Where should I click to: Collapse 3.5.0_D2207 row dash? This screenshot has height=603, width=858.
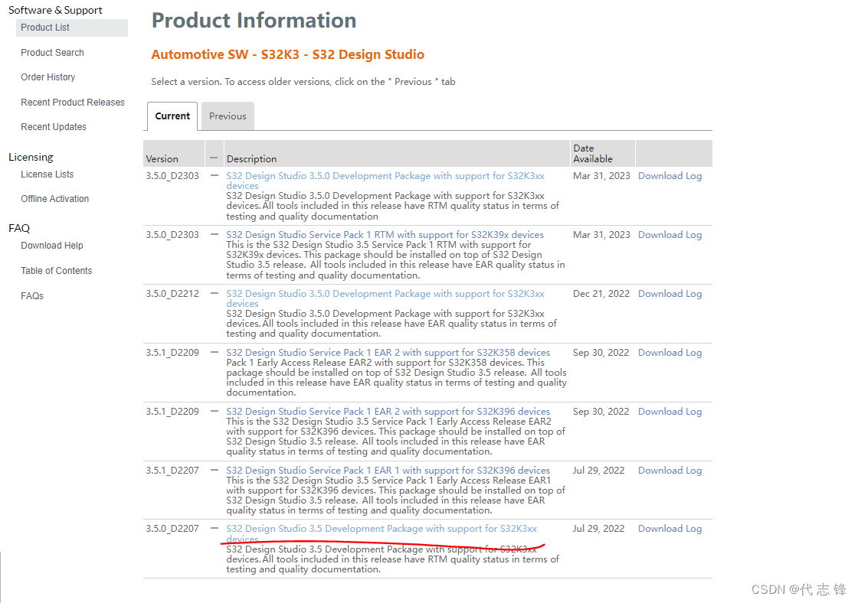tap(214, 529)
